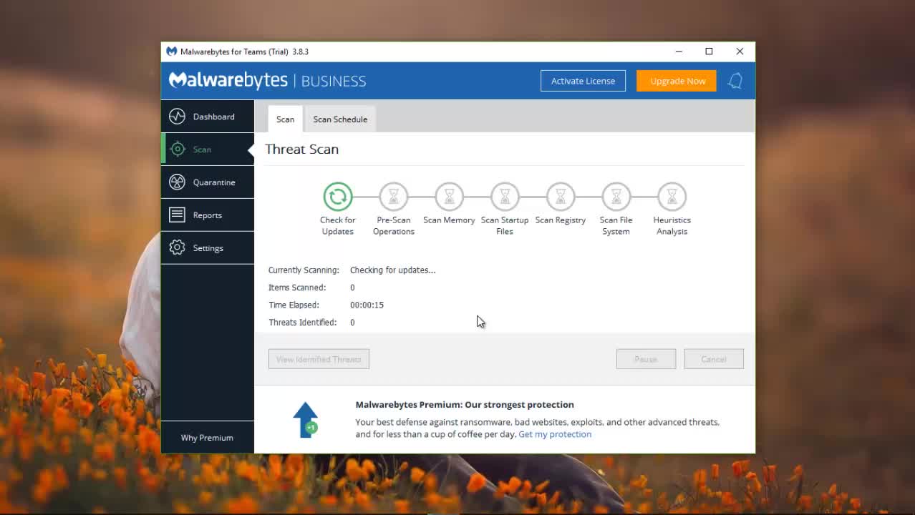
Task: Click the Dashboard pulse icon in sidebar
Action: [x=177, y=117]
